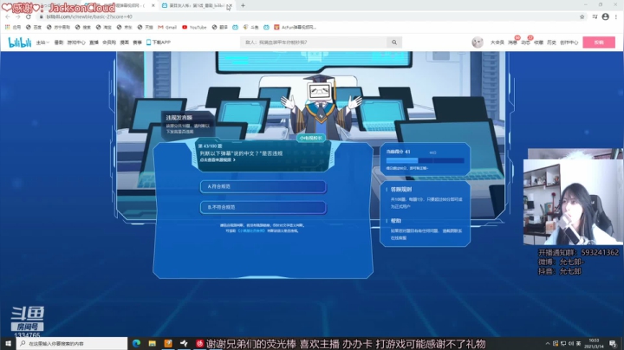Open the 百度 bookmark
Image resolution: width=624 pixels, height=350 pixels.
[x=34, y=27]
